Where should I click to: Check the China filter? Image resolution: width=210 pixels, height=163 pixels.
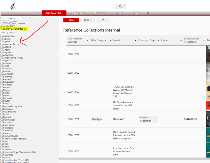pos(2,146)
